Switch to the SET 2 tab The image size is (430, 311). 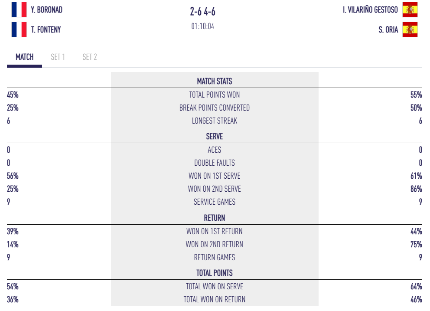click(x=90, y=57)
